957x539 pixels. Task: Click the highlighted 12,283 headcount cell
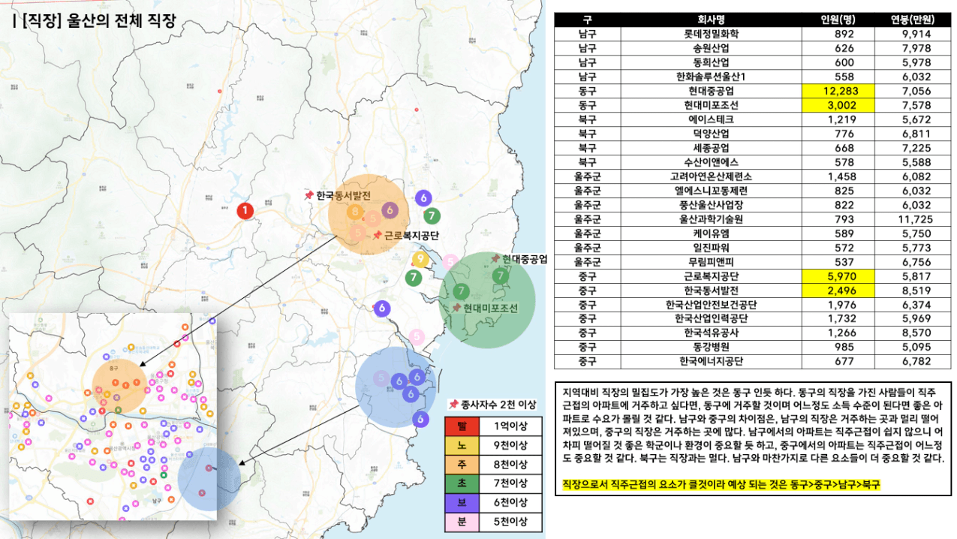pos(838,92)
